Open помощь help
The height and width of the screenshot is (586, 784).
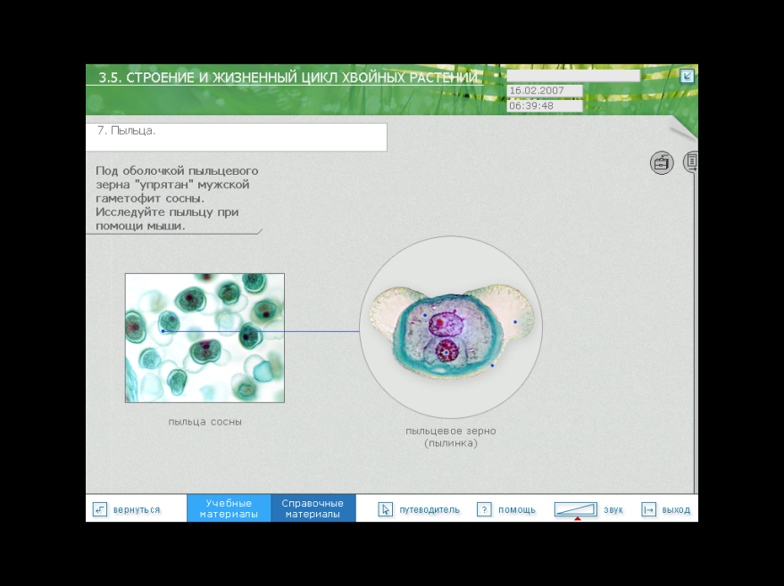pyautogui.click(x=516, y=509)
